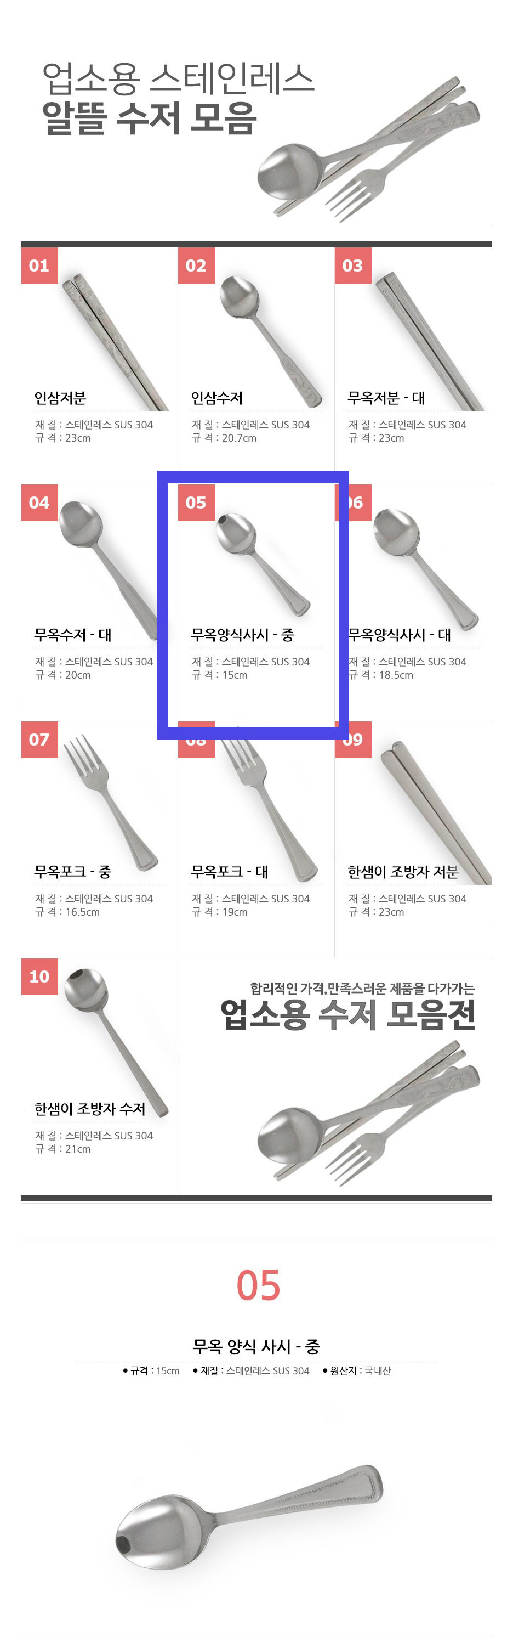The image size is (513, 1648).
Task: Click the red 05 badge in the grid
Action: click(196, 503)
